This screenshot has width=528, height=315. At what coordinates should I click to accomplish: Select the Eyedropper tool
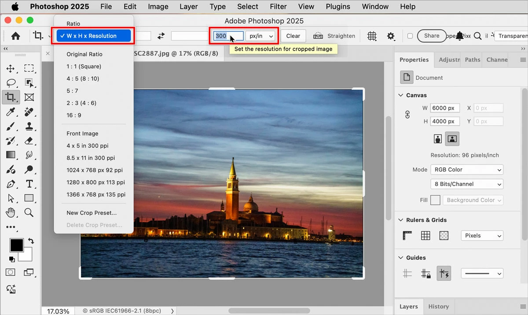[x=11, y=112]
